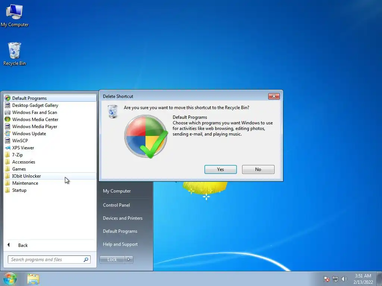Click the WinSCP icon
The height and width of the screenshot is (286, 382).
[x=7, y=140]
